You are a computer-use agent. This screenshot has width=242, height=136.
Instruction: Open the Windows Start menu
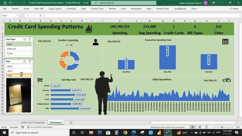point(4,133)
